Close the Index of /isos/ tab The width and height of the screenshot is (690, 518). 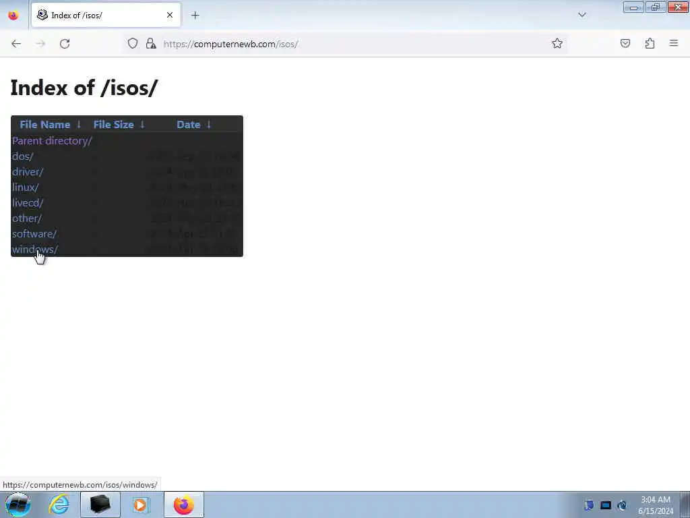pyautogui.click(x=169, y=15)
